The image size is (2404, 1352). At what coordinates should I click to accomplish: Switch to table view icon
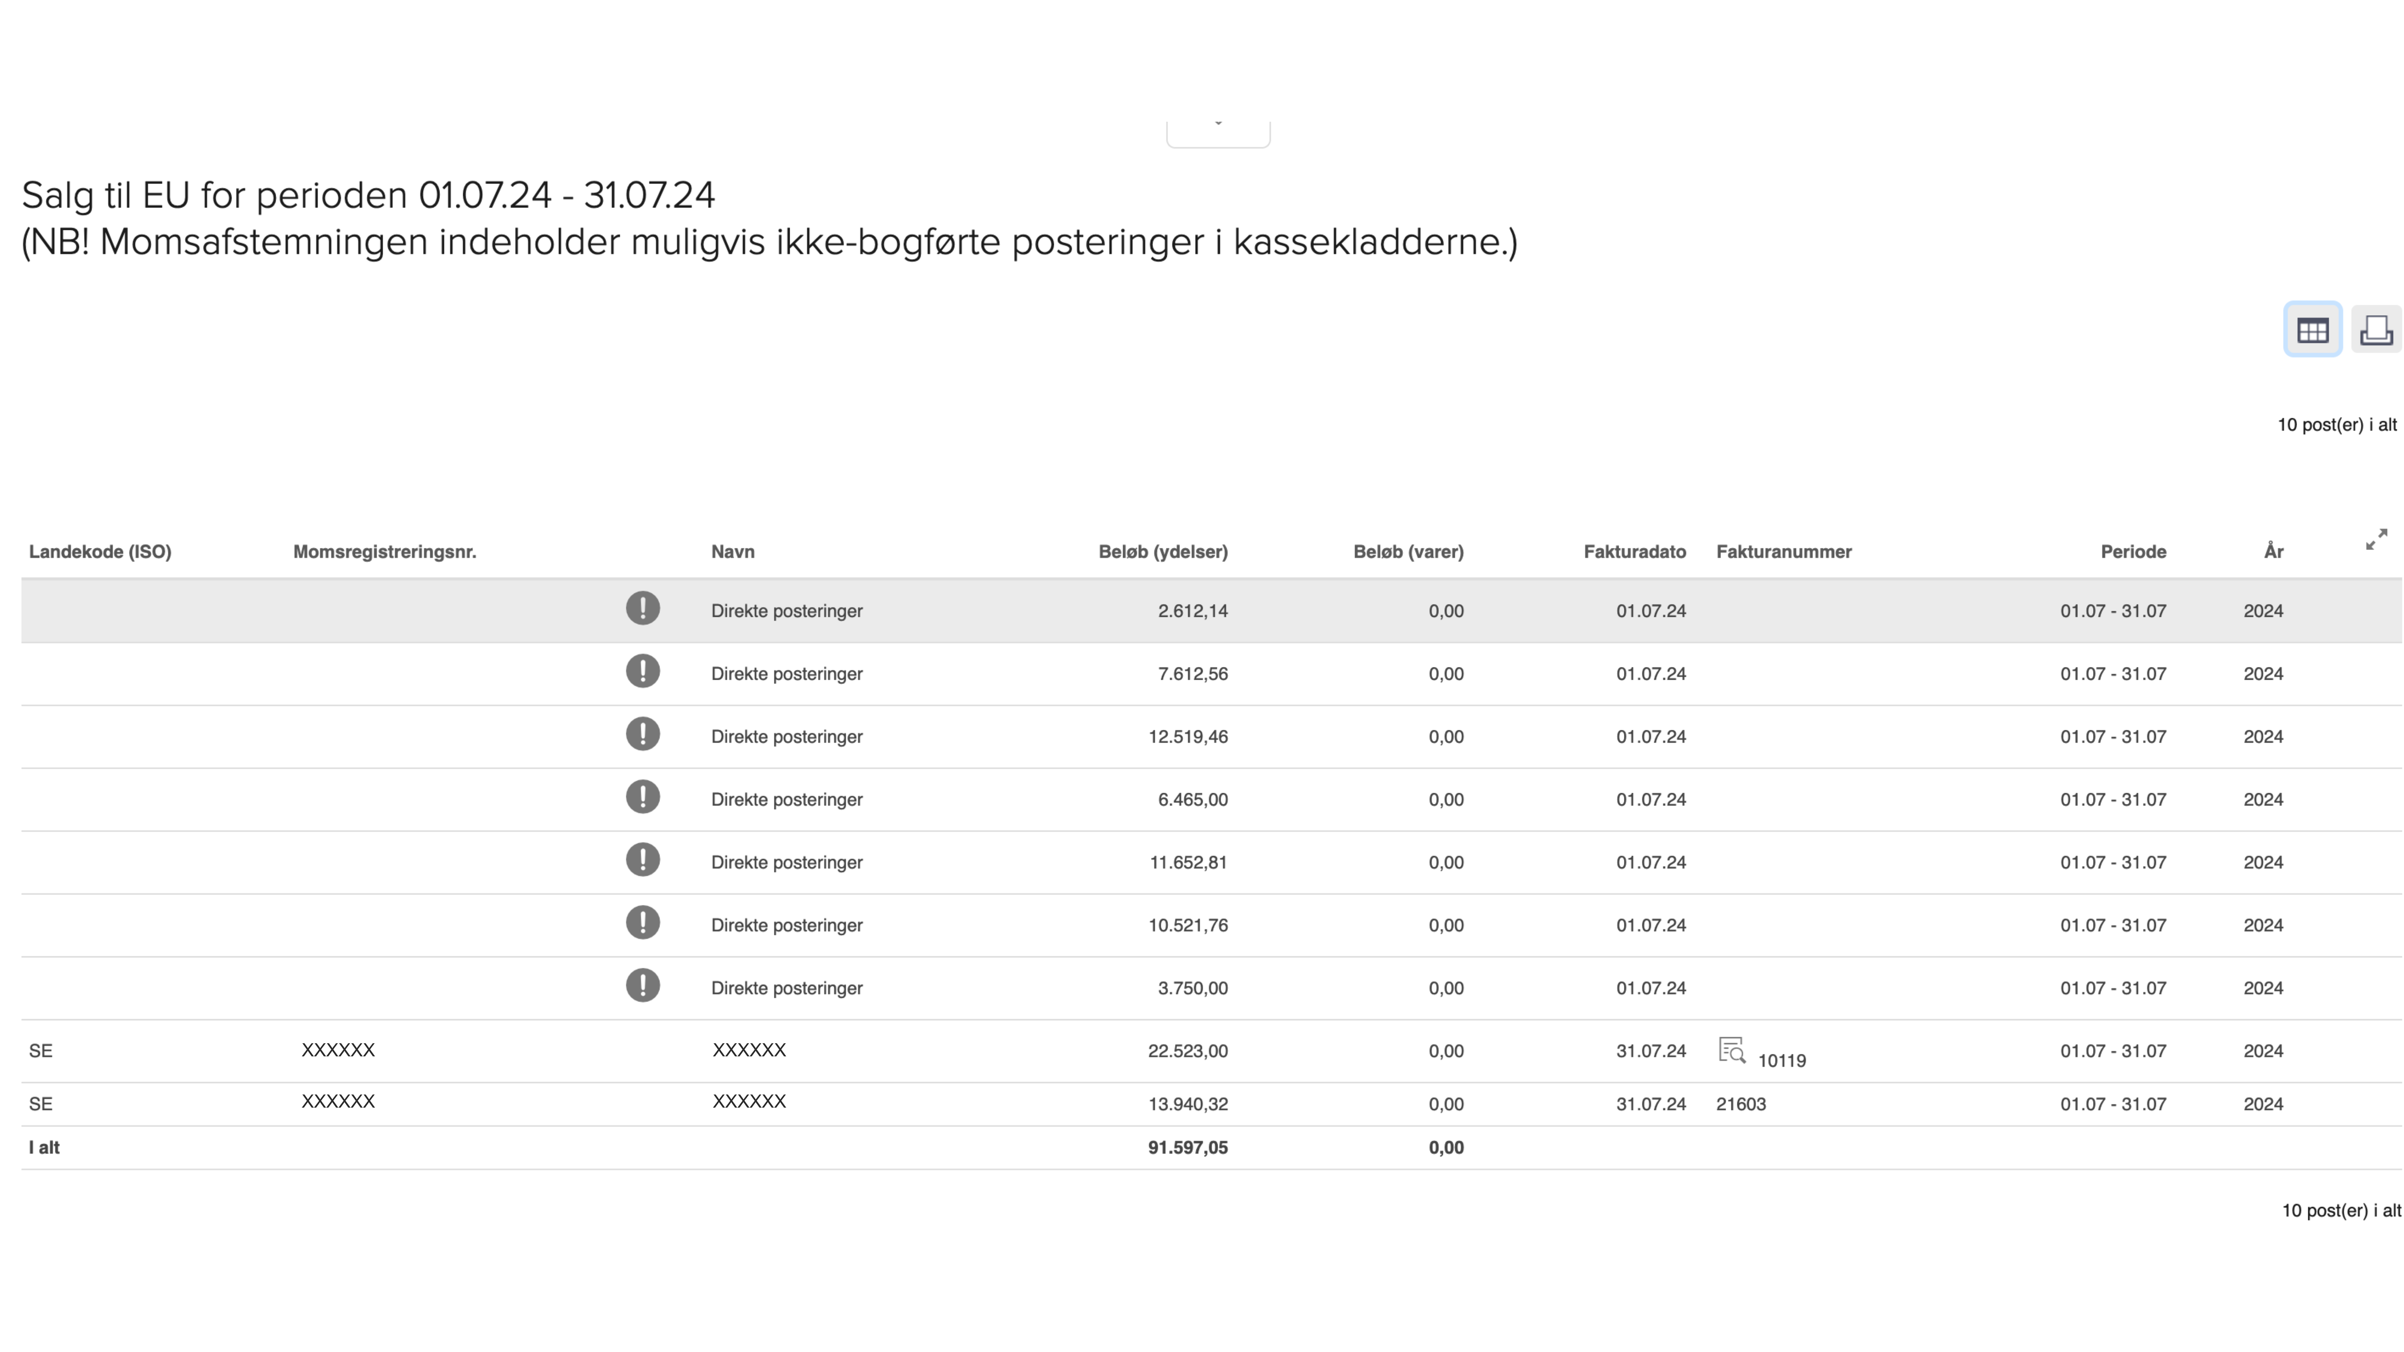2313,329
